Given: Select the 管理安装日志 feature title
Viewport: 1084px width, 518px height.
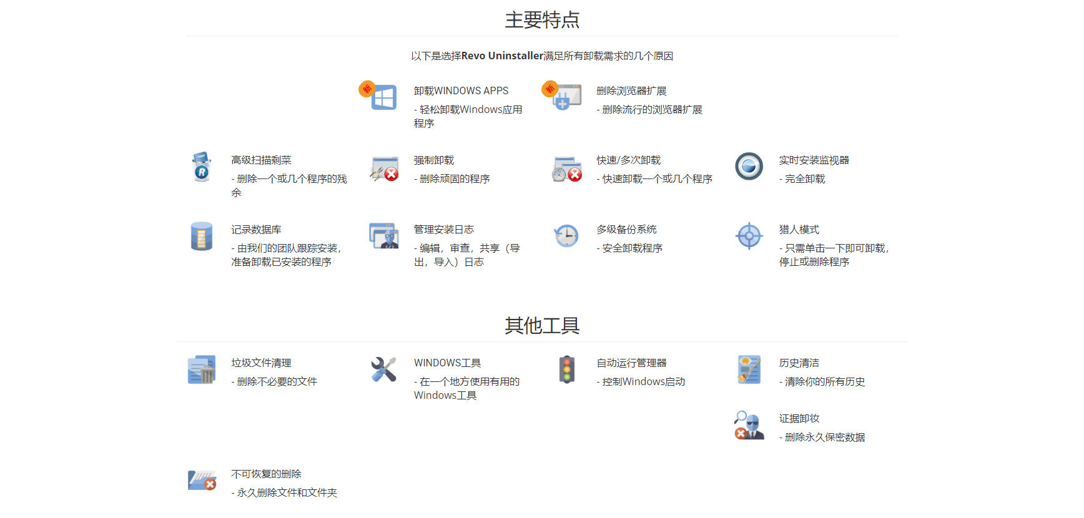Looking at the screenshot, I should tap(444, 230).
